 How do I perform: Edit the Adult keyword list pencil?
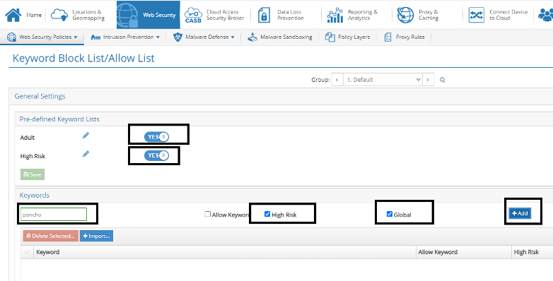tap(86, 136)
